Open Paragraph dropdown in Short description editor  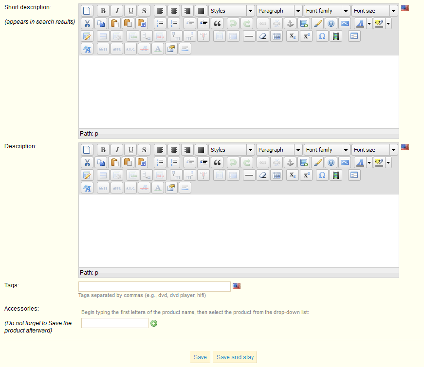point(279,11)
